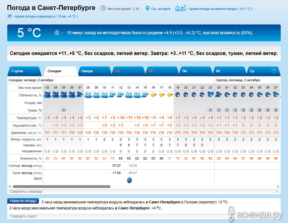Toggle sun 'восход' label in Солнце row
This screenshot has width=288, height=223.
coord(27,166)
